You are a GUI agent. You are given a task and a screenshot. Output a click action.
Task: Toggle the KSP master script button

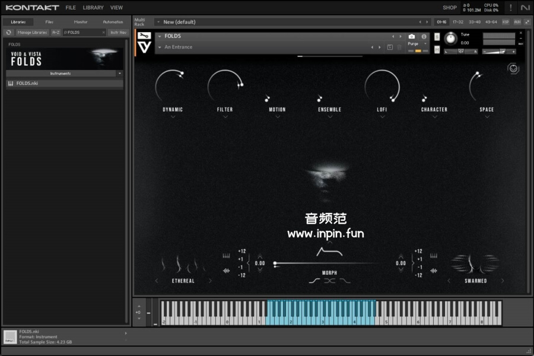(x=506, y=22)
